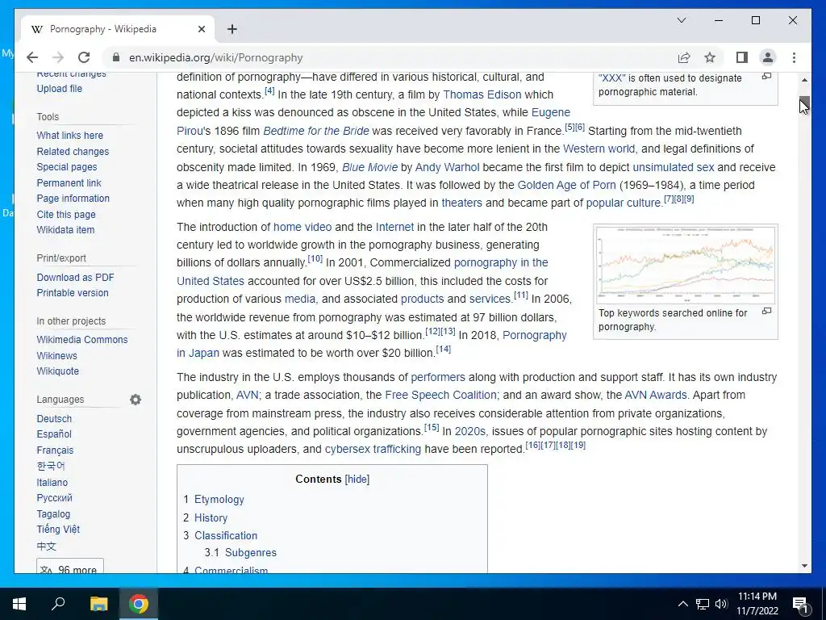Open the Chrome three-dot menu
Image resolution: width=826 pixels, height=620 pixels.
pos(794,57)
